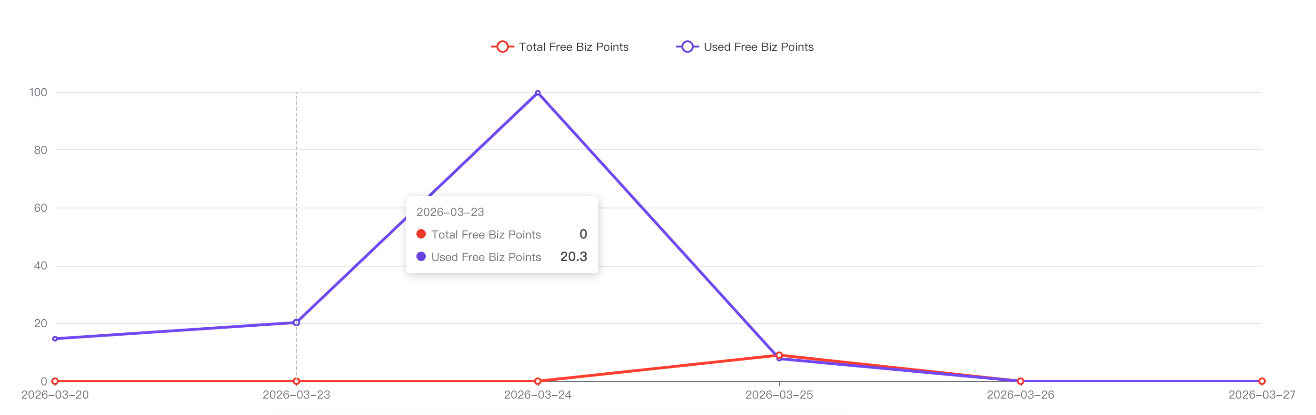Select the red data point on 2026-03-25
This screenshot has height=415, width=1316.
pyautogui.click(x=779, y=355)
